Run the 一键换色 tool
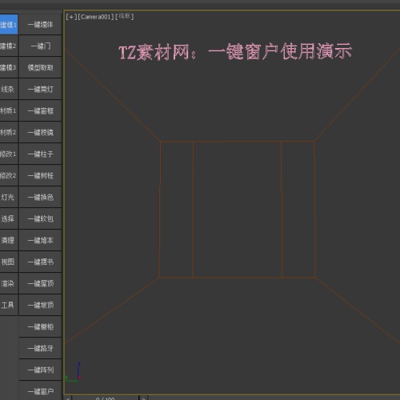Screen dimensions: 400x400 40,197
